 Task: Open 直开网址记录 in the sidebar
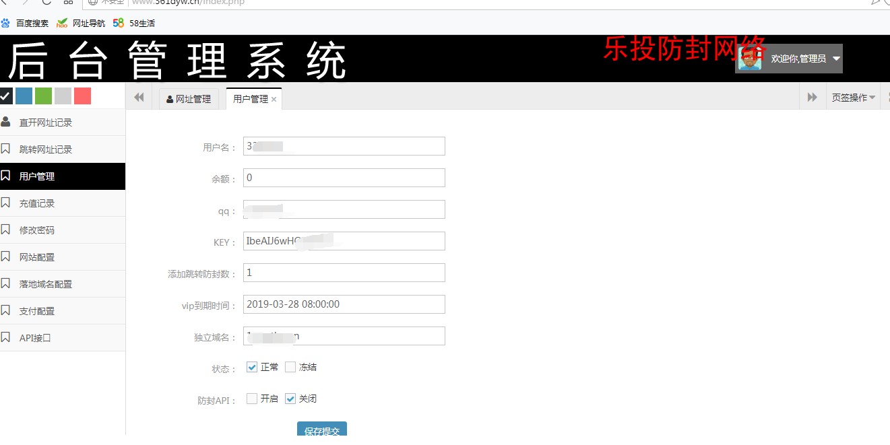[63, 123]
